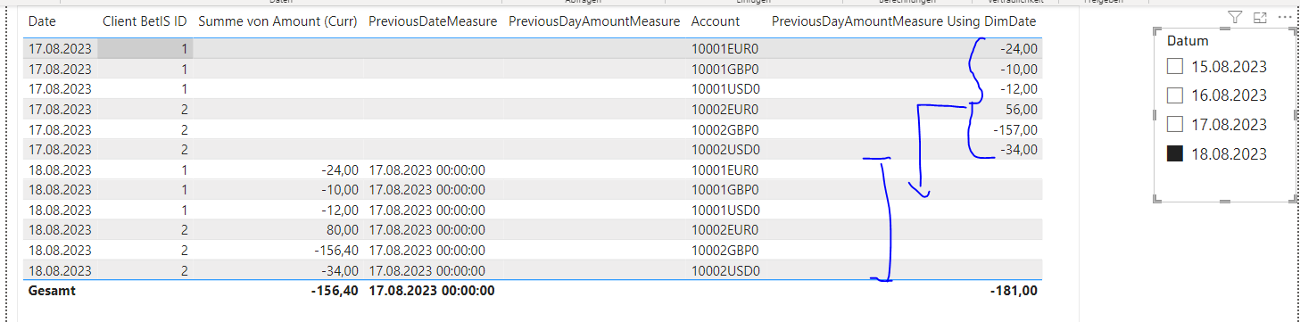Uncheck the 18.08.2023 slicer checkbox
1300x322 pixels.
[x=1175, y=154]
